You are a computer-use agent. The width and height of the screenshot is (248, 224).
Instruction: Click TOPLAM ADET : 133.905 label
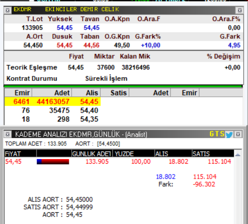click(x=36, y=144)
